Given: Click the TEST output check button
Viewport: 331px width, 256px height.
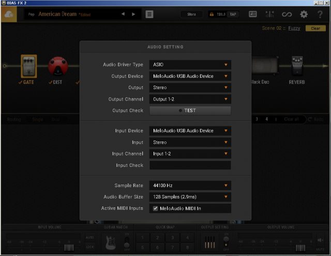Looking at the screenshot, I should click(190, 110).
